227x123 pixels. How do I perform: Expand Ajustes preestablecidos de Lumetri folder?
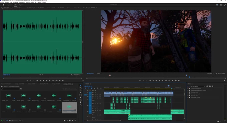[188, 90]
